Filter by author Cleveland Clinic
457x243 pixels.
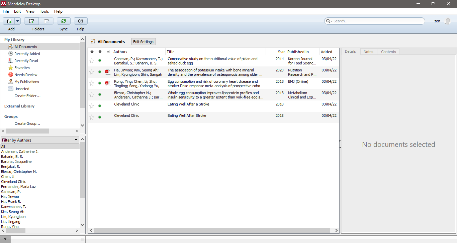coord(13,182)
